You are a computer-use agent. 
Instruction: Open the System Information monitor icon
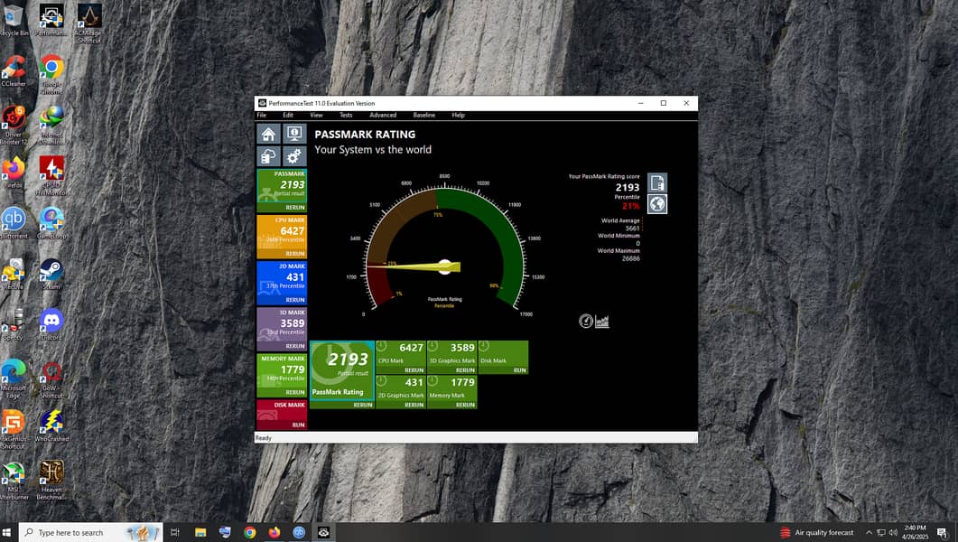pyautogui.click(x=293, y=134)
